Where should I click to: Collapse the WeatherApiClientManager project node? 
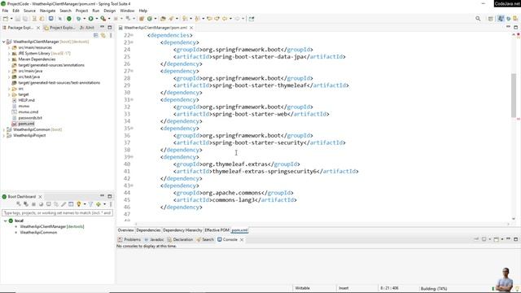tap(4, 42)
